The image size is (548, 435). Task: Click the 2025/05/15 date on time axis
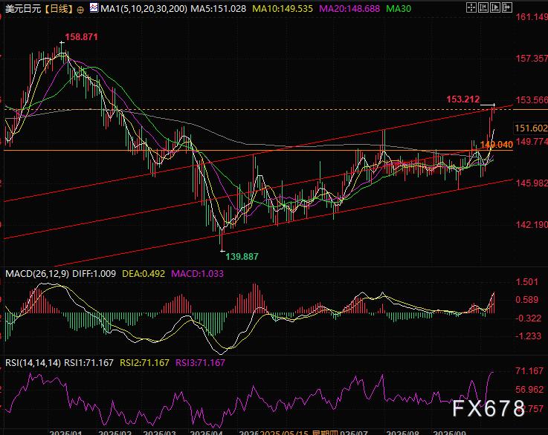point(286,431)
